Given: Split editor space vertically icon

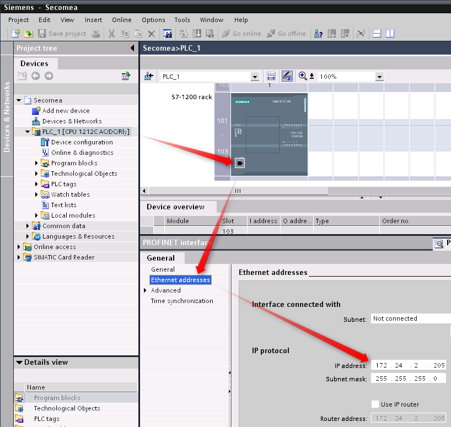Looking at the screenshot, I should point(390,34).
